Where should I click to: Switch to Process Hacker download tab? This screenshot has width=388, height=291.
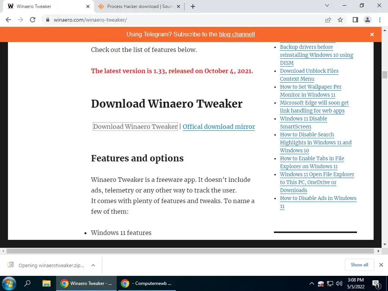tap(139, 6)
